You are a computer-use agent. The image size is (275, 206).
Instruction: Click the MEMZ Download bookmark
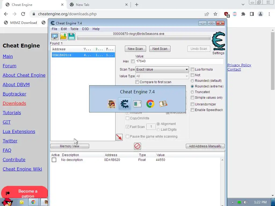point(21,23)
